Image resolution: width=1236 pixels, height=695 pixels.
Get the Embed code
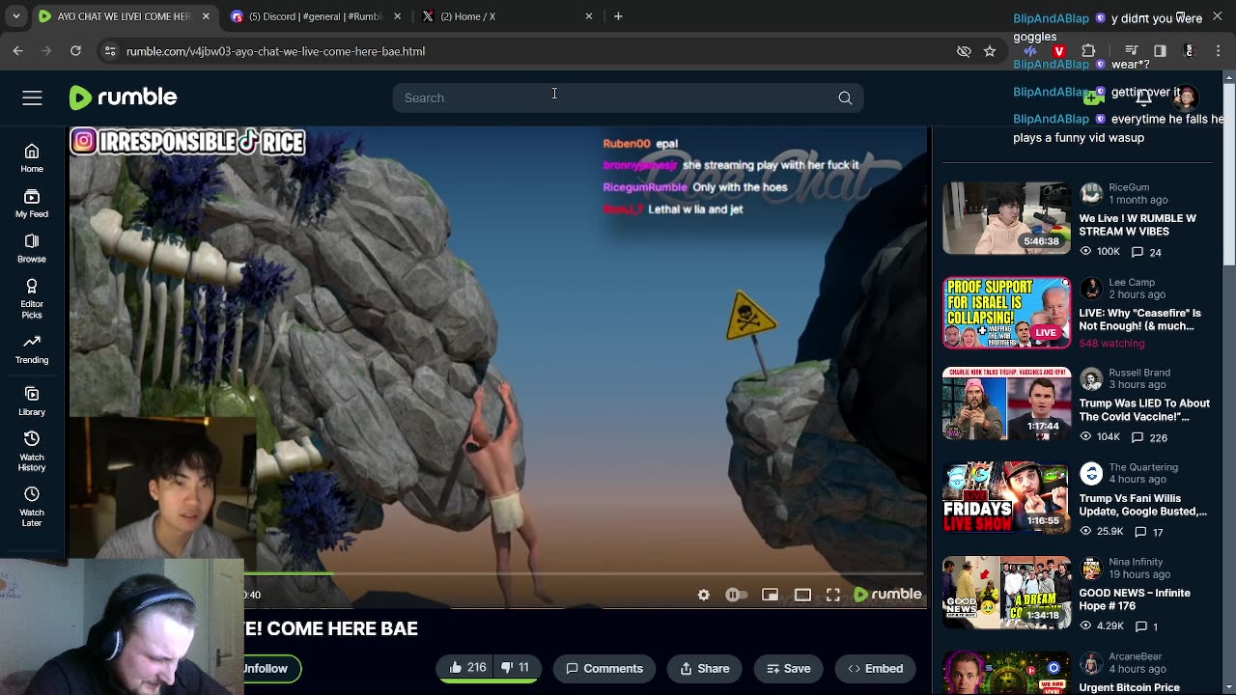876,668
